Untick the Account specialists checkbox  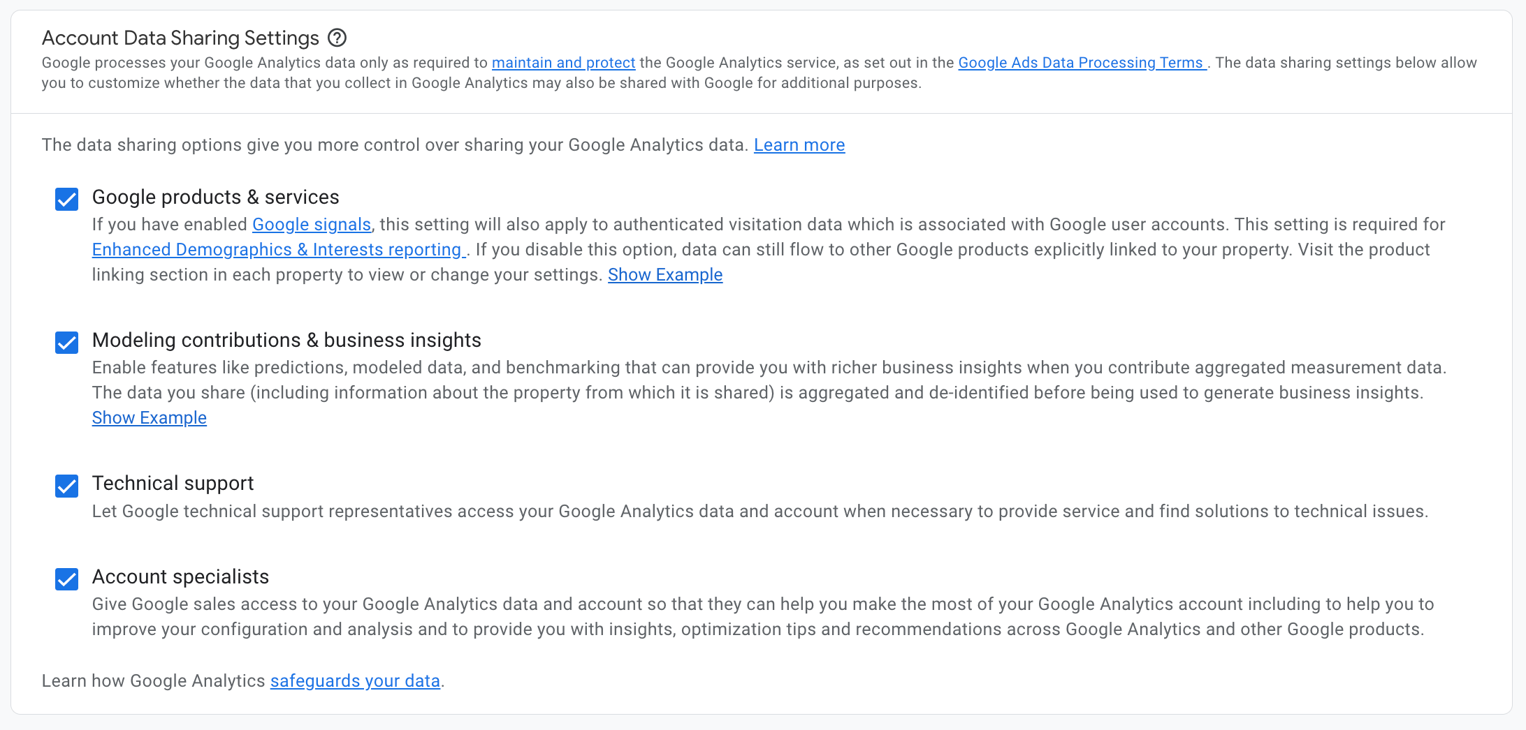[67, 579]
